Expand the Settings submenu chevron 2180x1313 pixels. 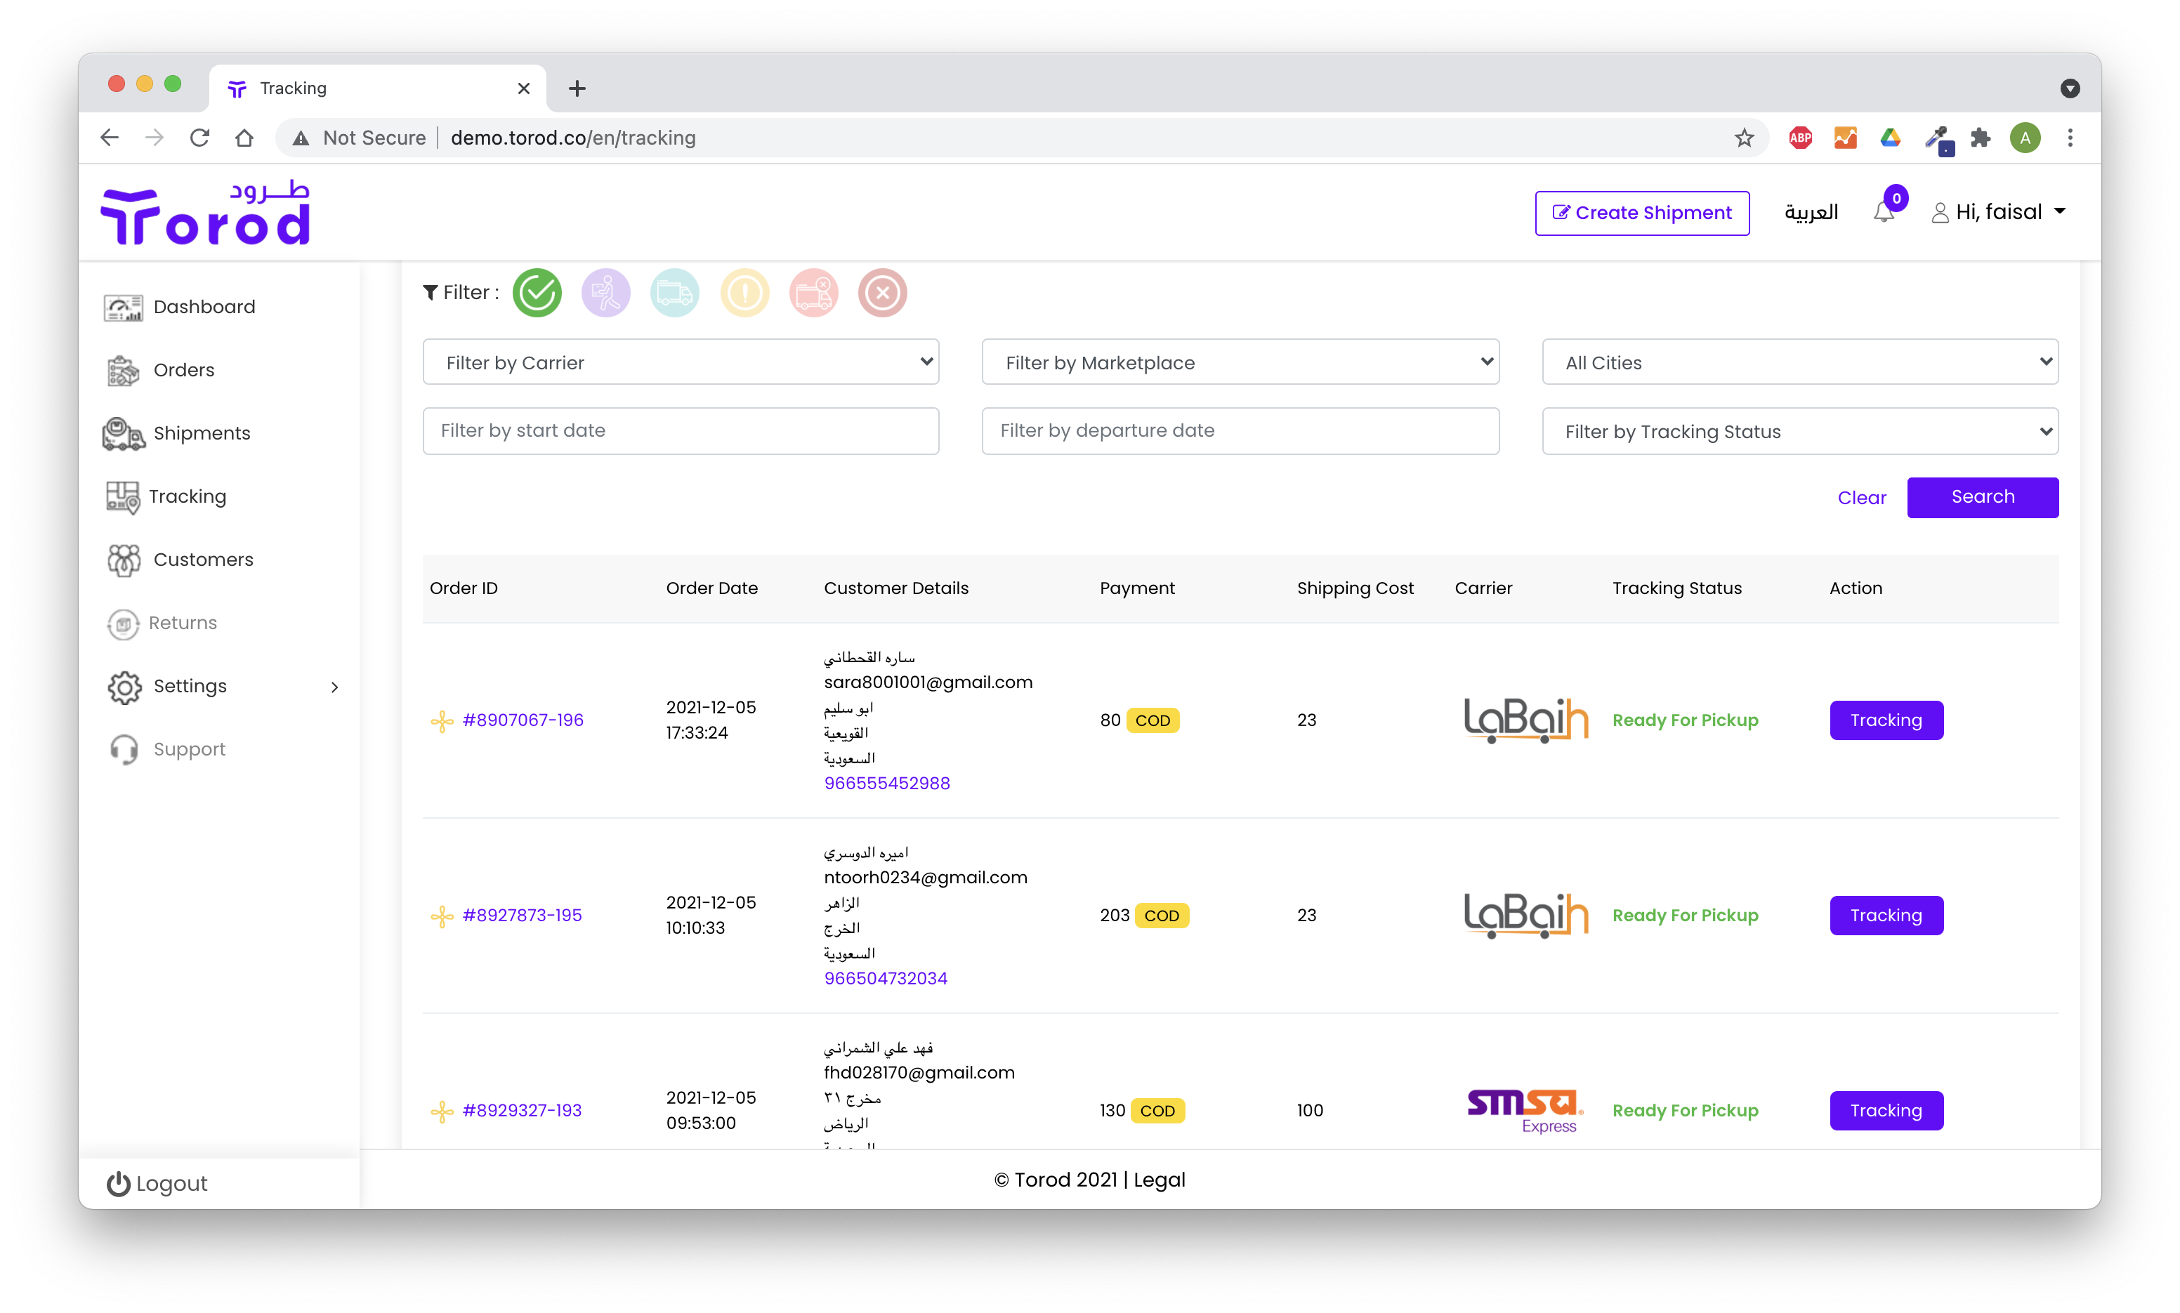pos(334,687)
